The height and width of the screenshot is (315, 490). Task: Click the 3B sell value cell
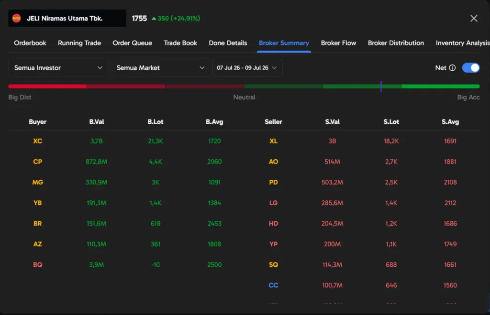coord(332,141)
